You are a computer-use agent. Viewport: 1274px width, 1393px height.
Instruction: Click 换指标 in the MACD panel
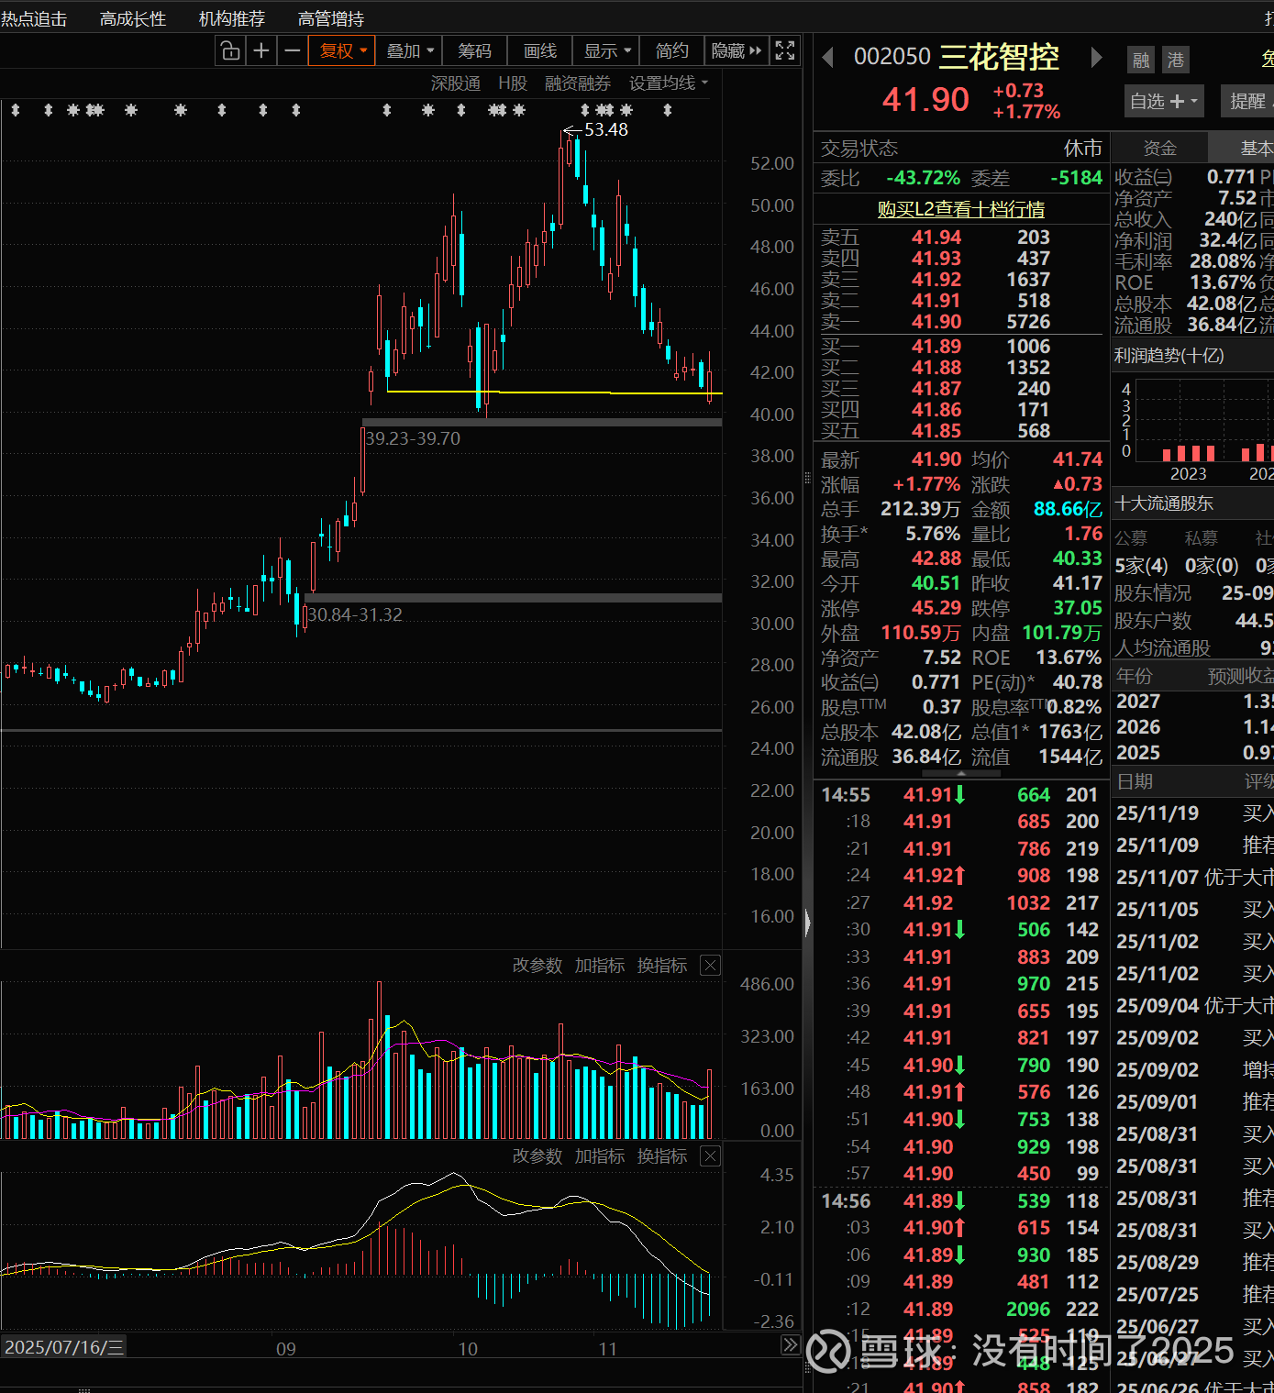tap(662, 1155)
